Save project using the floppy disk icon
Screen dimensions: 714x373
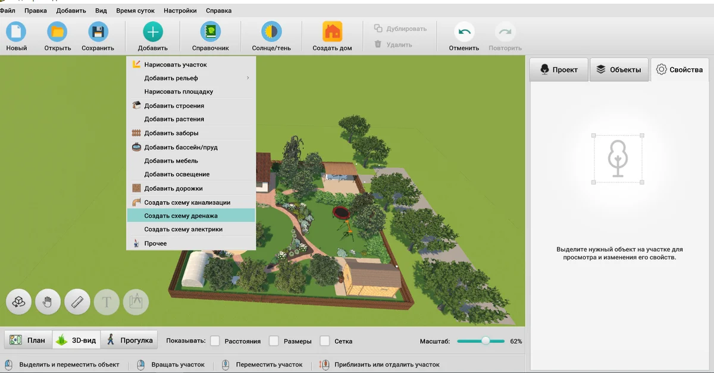[x=98, y=32]
